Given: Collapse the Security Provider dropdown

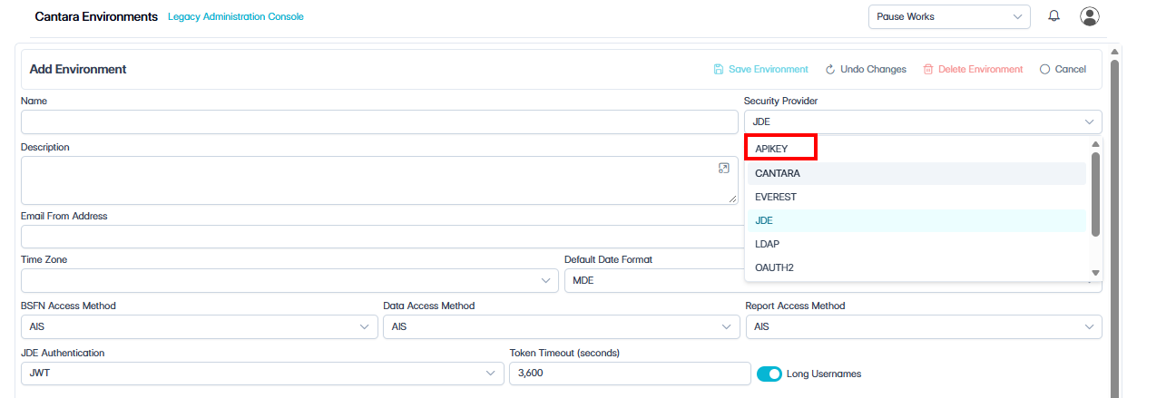Looking at the screenshot, I should pyautogui.click(x=923, y=121).
